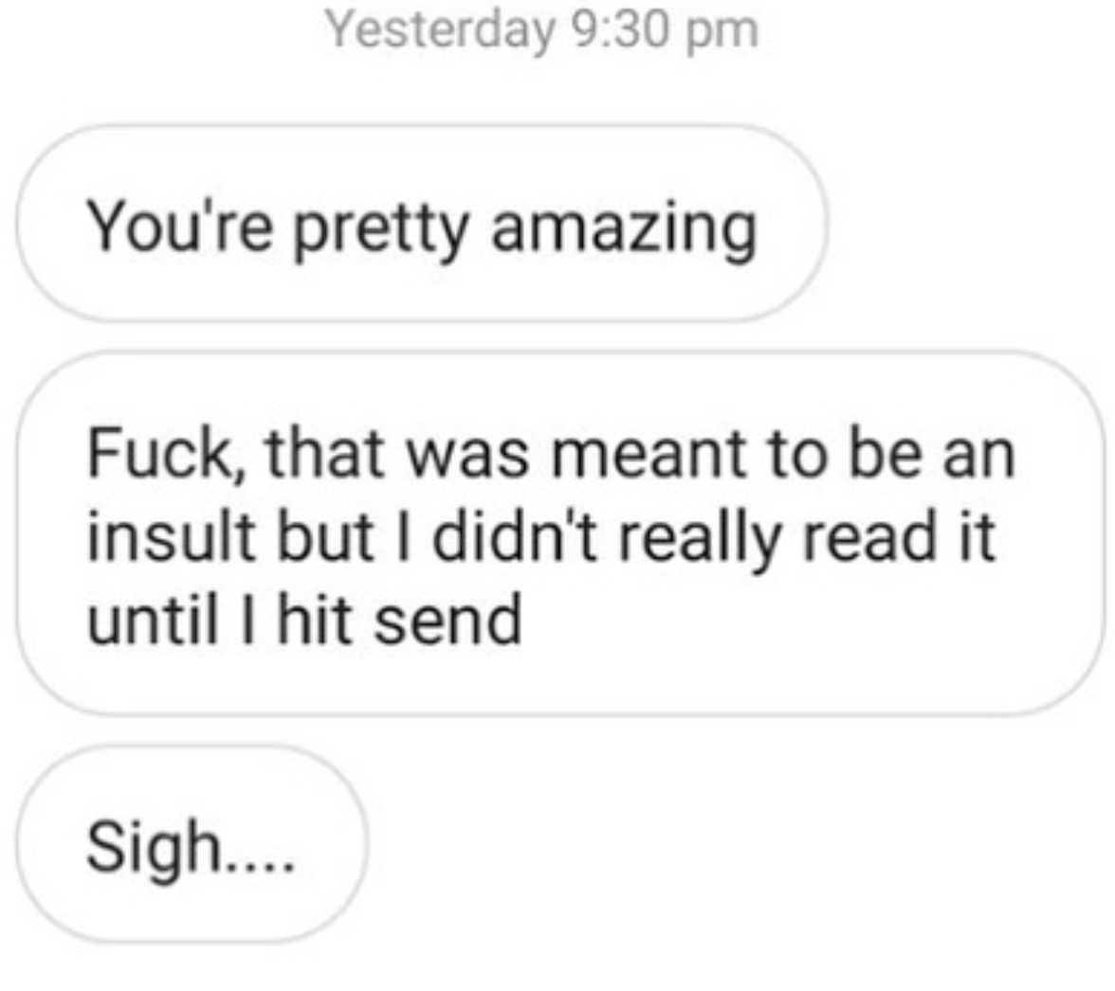
Task: Click the word "hit" in second message
Action: (x=315, y=620)
